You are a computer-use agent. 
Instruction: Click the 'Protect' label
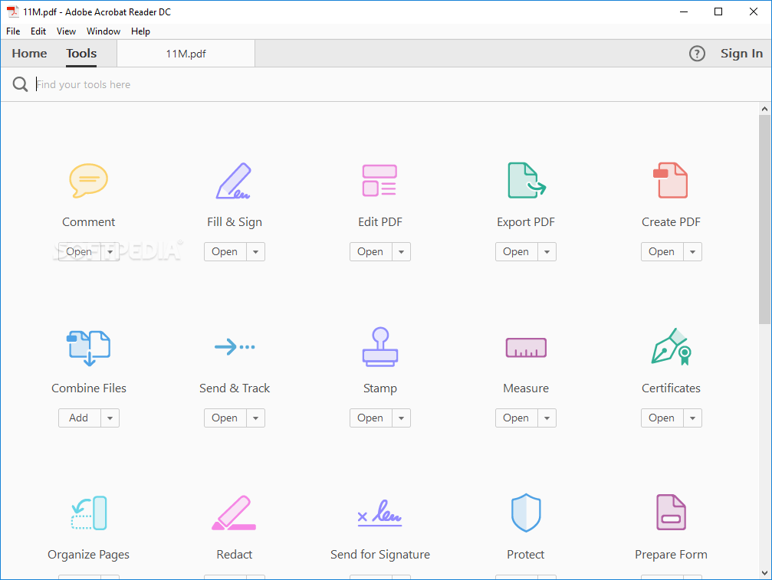tap(526, 555)
